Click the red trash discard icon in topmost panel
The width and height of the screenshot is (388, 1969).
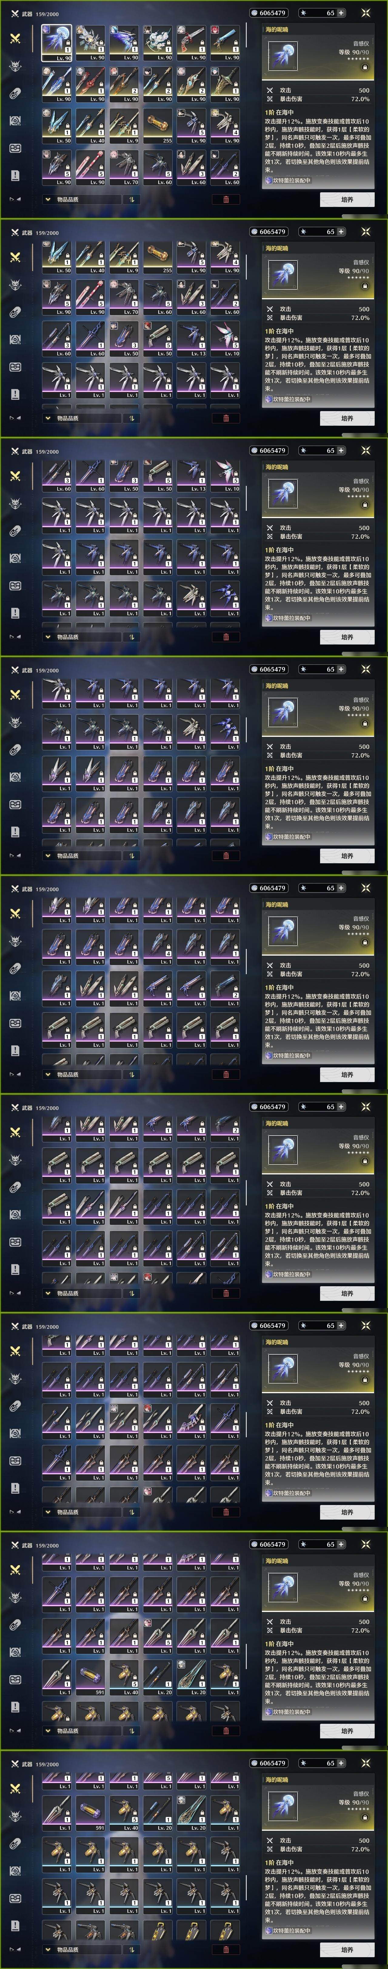tap(226, 200)
